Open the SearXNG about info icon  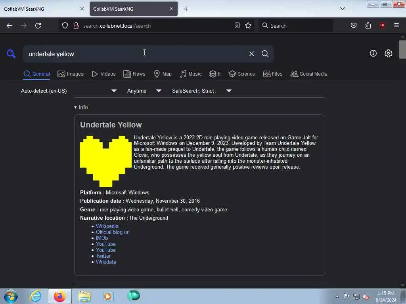[x=373, y=53]
